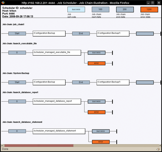The width and height of the screenshot is (162, 152).
Task: Click the '100' next state legend box
Action: (x=100, y=9)
